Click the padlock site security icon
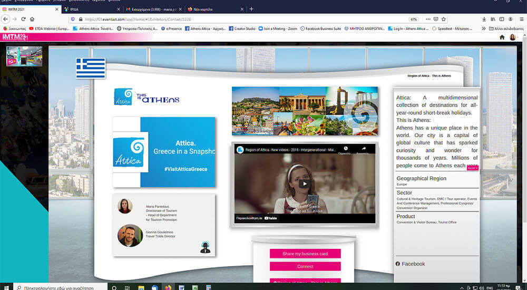This screenshot has height=290, width=527. [x=80, y=19]
